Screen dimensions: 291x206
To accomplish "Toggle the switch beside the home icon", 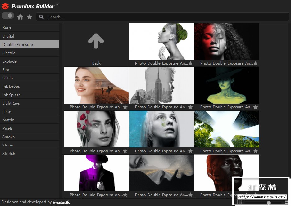I will point(8,16).
